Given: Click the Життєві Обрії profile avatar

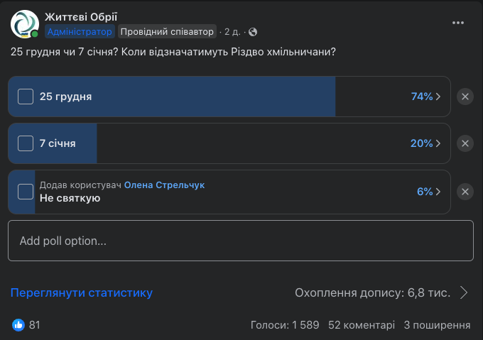Looking at the screenshot, I should click(24, 24).
